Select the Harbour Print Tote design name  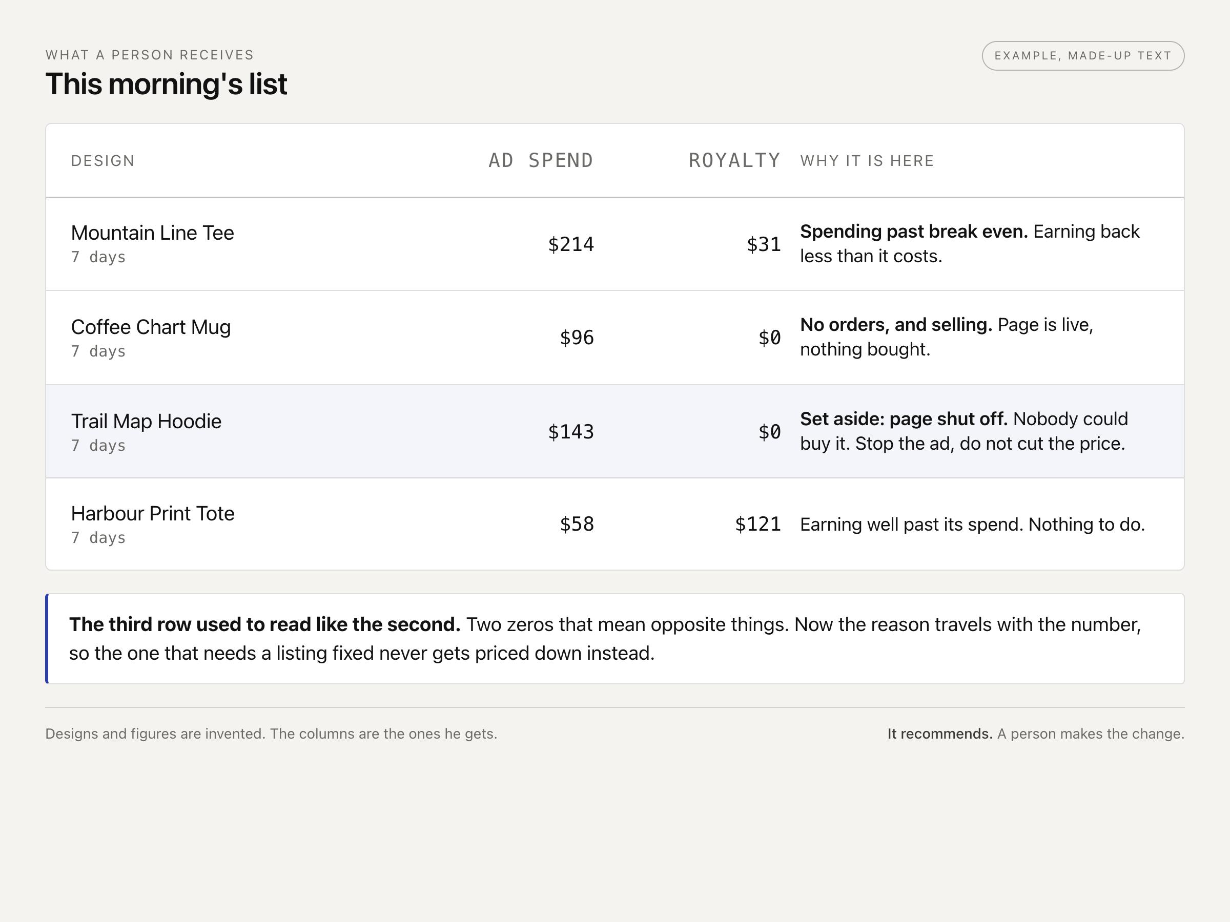[153, 514]
